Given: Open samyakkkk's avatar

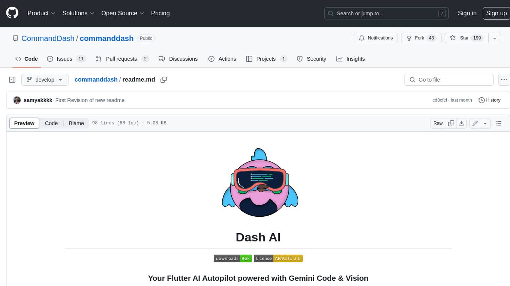Looking at the screenshot, I should [x=17, y=100].
